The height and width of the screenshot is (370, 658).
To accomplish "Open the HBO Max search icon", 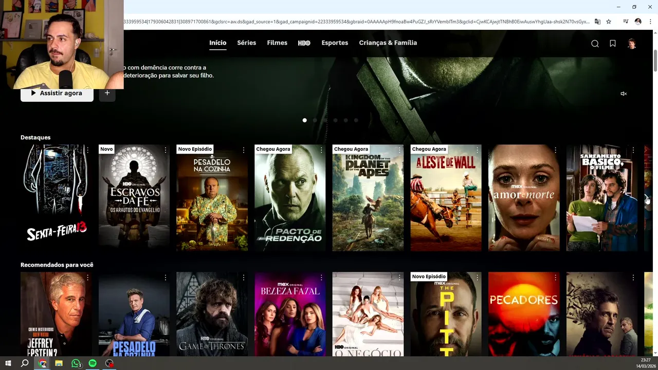I will click(x=595, y=44).
